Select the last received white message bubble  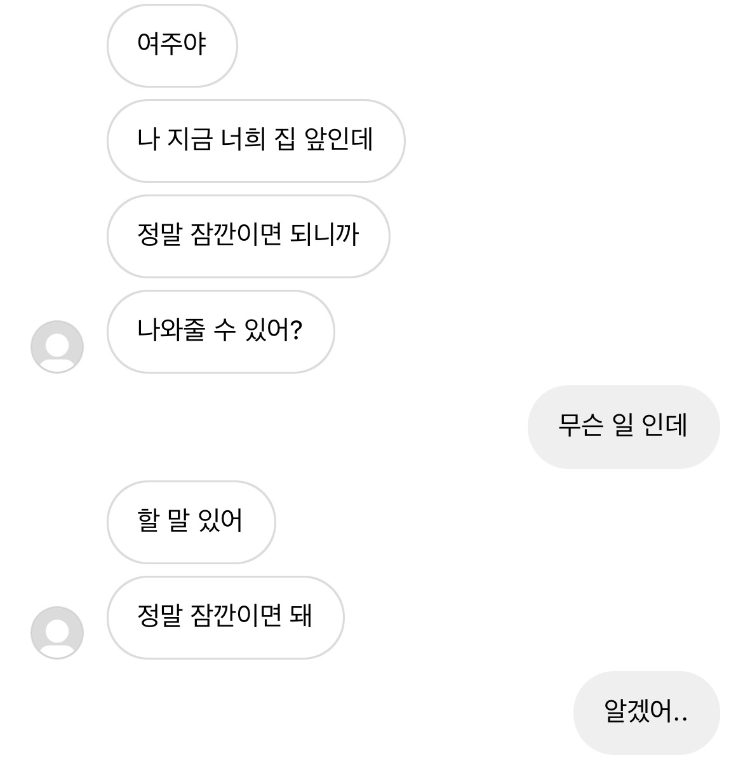pyautogui.click(x=225, y=618)
